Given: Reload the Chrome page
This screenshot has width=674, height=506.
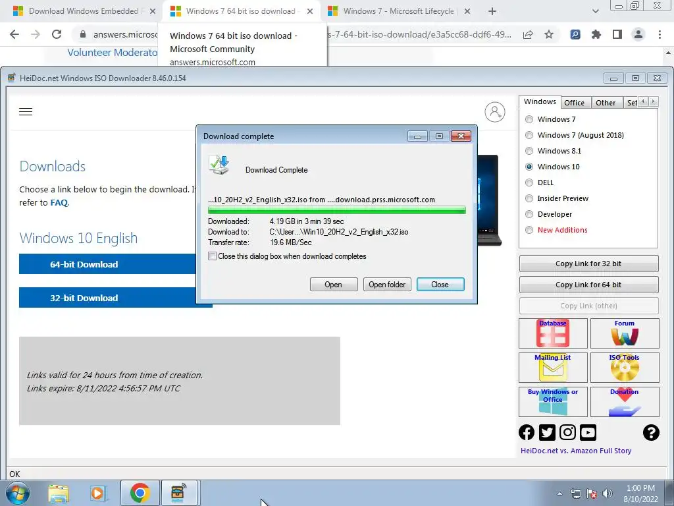Looking at the screenshot, I should [x=57, y=34].
